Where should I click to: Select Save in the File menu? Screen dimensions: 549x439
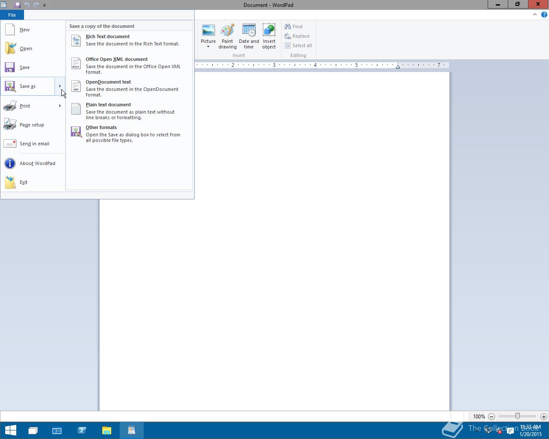(33, 67)
